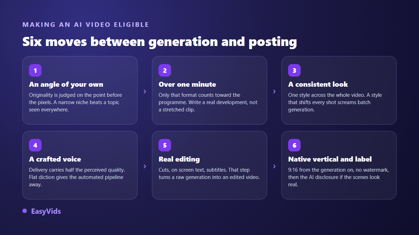Select the 'Native vertical and label' title
This screenshot has width=419, height=235.
330,159
